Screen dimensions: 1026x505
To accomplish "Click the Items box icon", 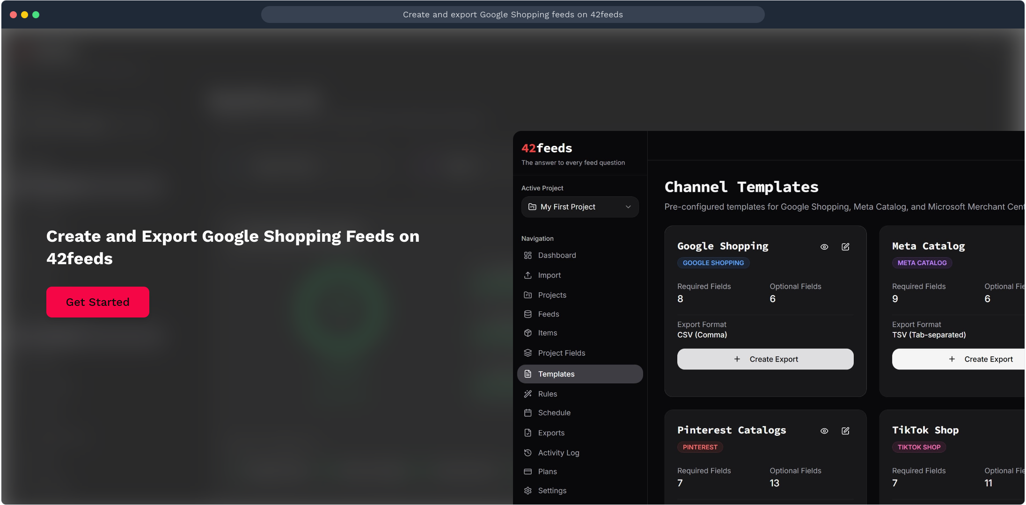I will point(528,333).
